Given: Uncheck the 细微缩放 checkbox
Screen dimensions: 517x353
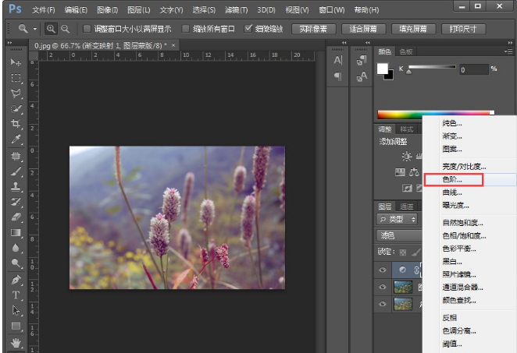Looking at the screenshot, I should point(248,29).
